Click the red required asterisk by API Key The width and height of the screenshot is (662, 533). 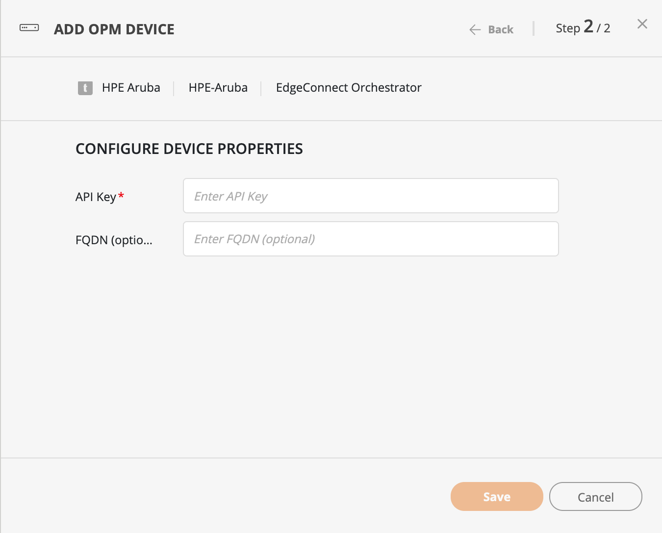[121, 196]
